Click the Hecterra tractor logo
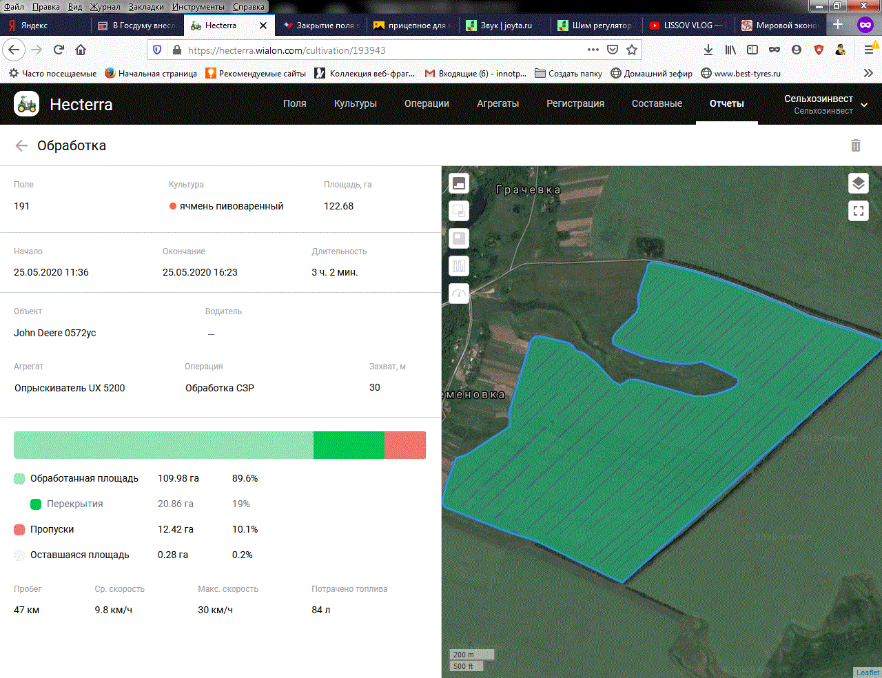Image resolution: width=882 pixels, height=678 pixels. (27, 104)
